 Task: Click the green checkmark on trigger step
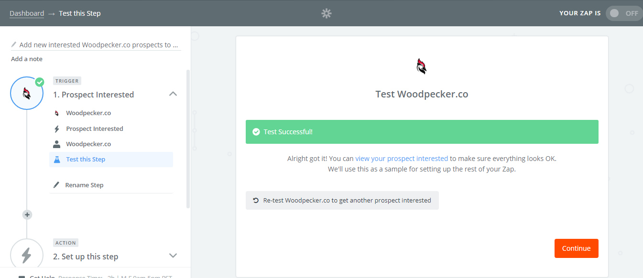40,82
